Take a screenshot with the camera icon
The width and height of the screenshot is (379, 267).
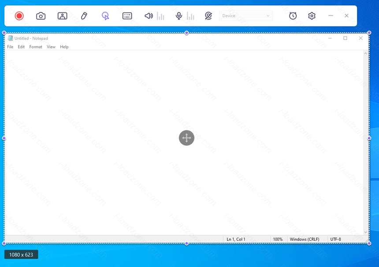(41, 16)
